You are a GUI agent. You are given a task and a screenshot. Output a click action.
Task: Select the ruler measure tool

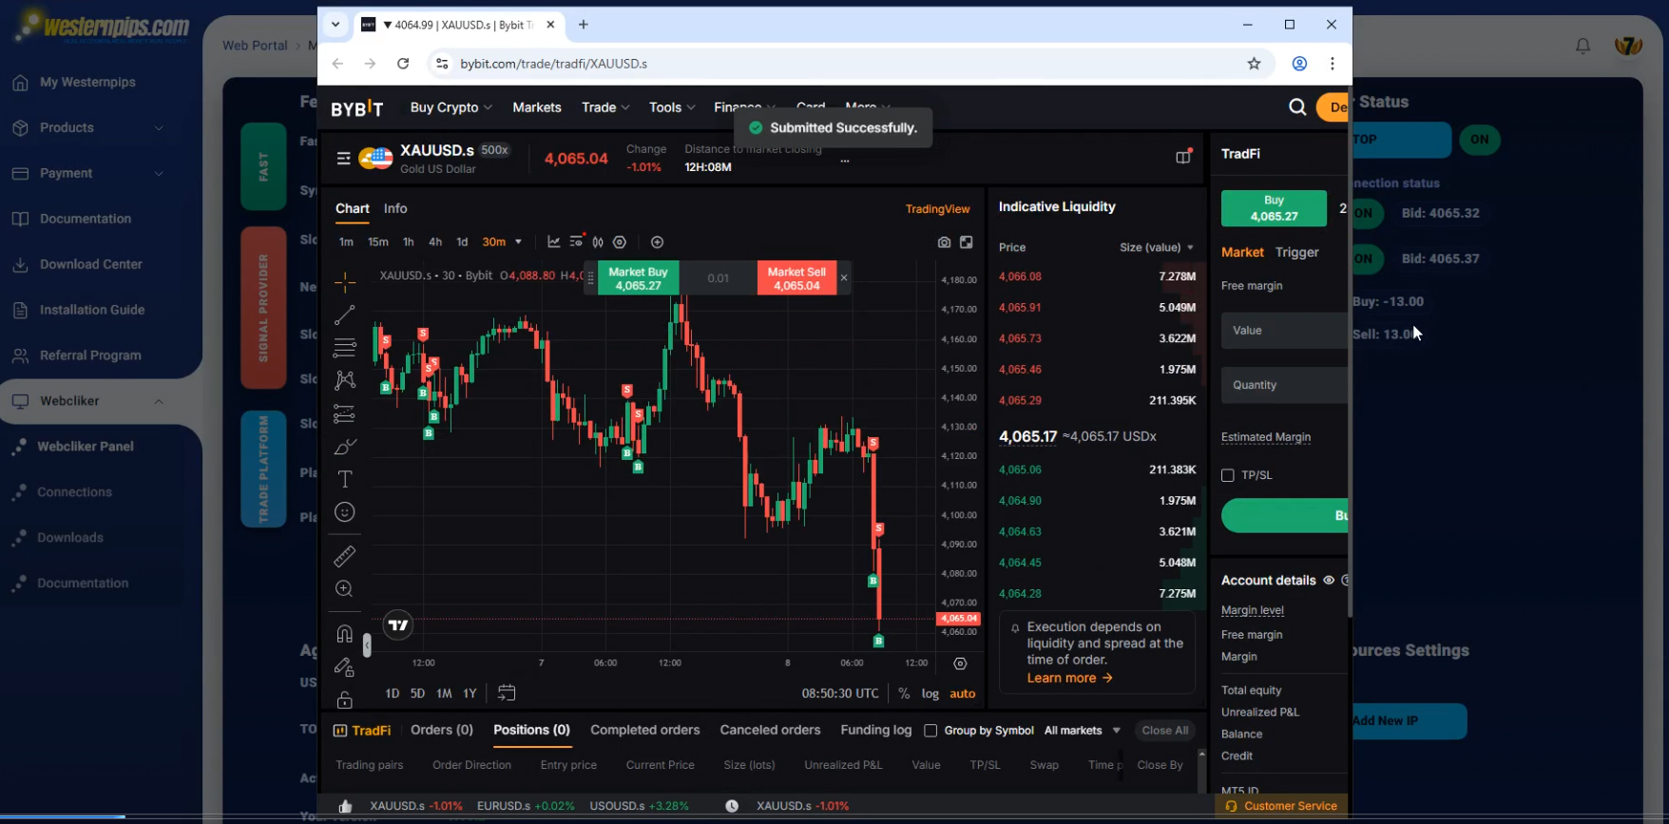click(344, 557)
